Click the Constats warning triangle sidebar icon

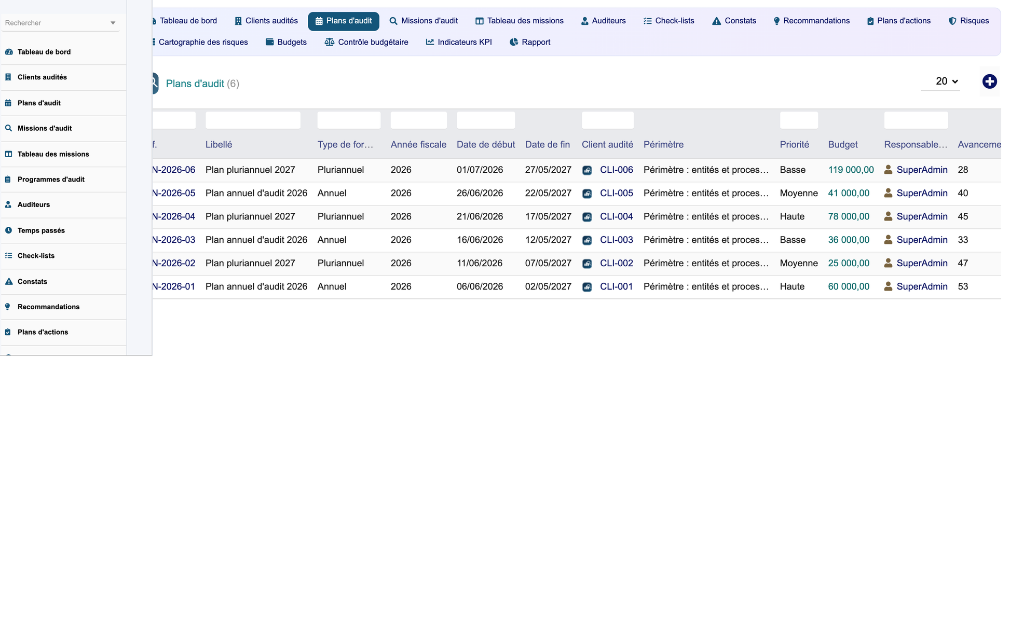pyautogui.click(x=9, y=281)
